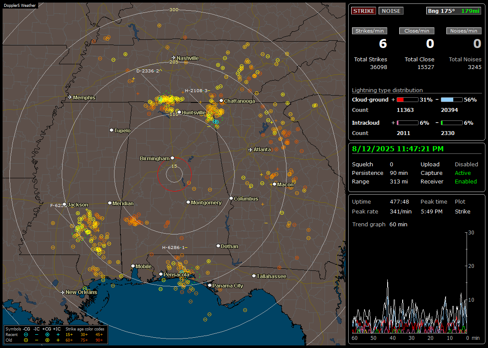Viewport: 488px width, 348px height.
Task: Click the Total Close value 15527
Action: click(x=425, y=67)
